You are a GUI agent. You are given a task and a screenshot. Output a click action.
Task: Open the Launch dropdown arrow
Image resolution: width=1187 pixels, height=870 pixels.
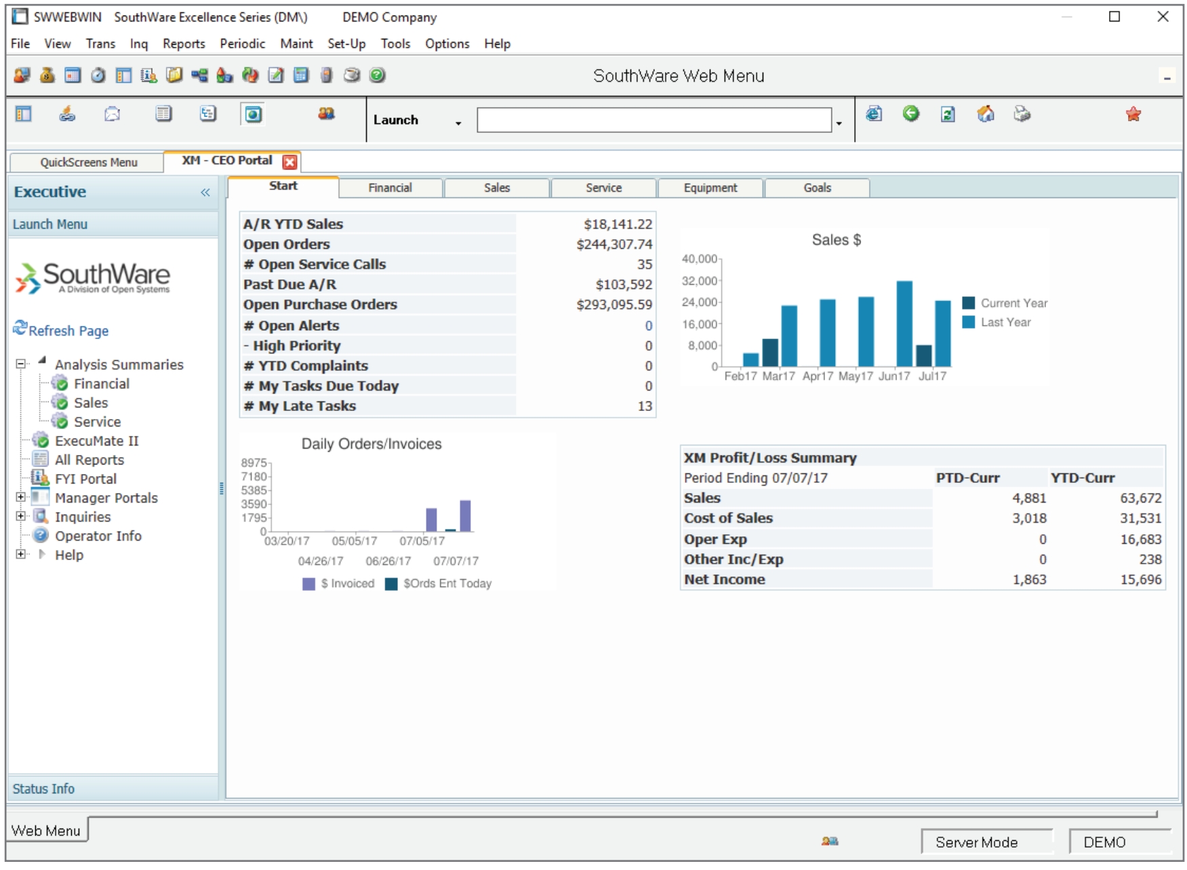tap(458, 123)
